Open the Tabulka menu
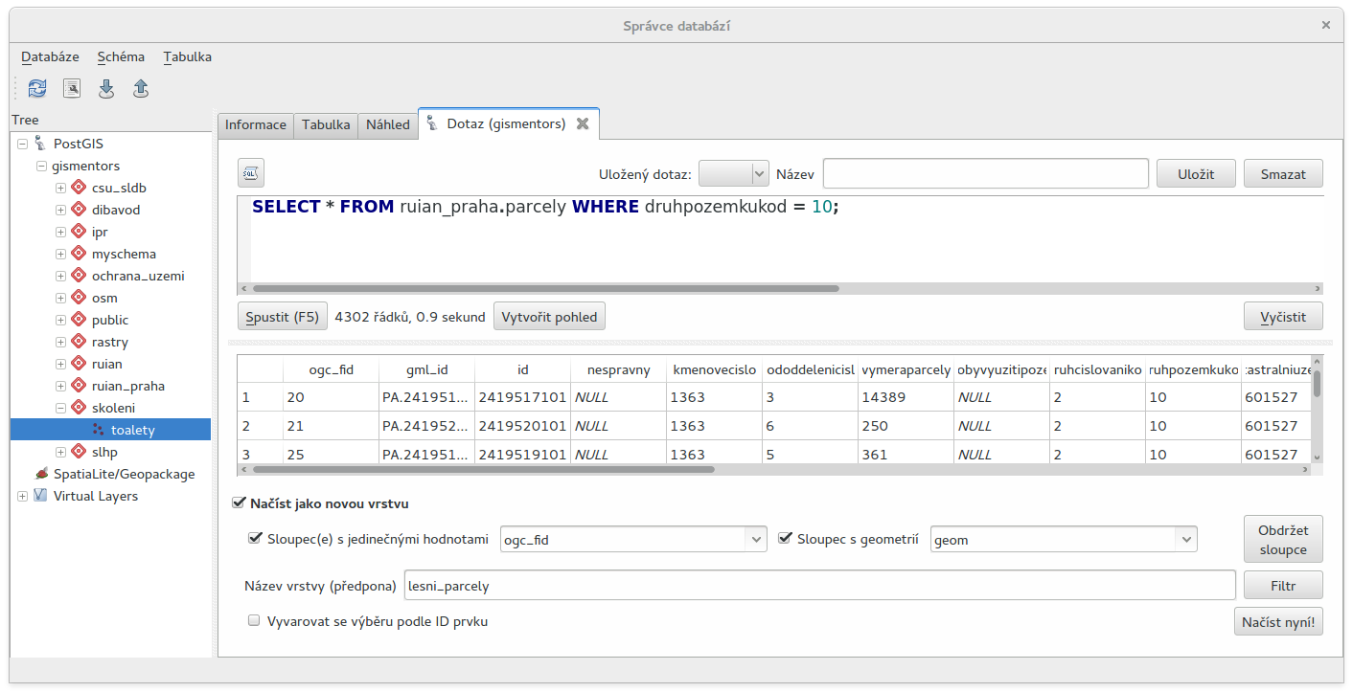The width and height of the screenshot is (1353, 692). click(187, 56)
